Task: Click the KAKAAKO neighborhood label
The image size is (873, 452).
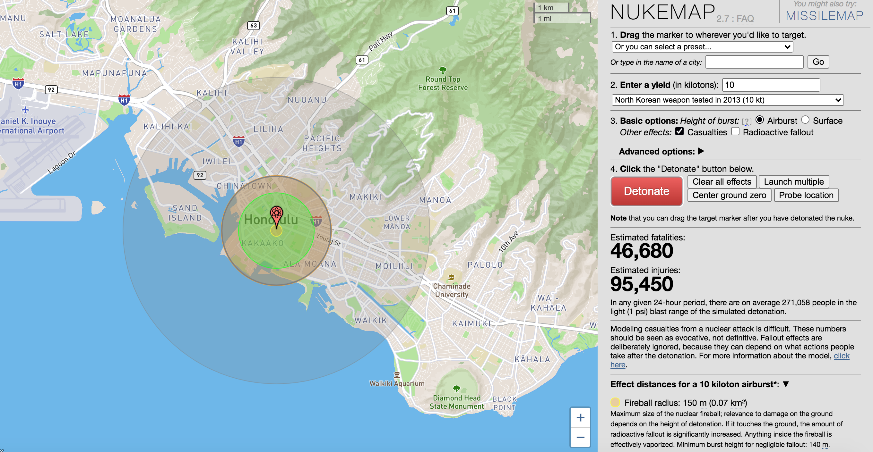Action: (x=262, y=243)
